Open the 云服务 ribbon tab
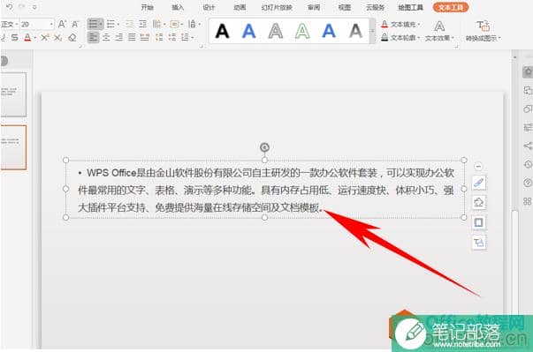 click(x=376, y=7)
